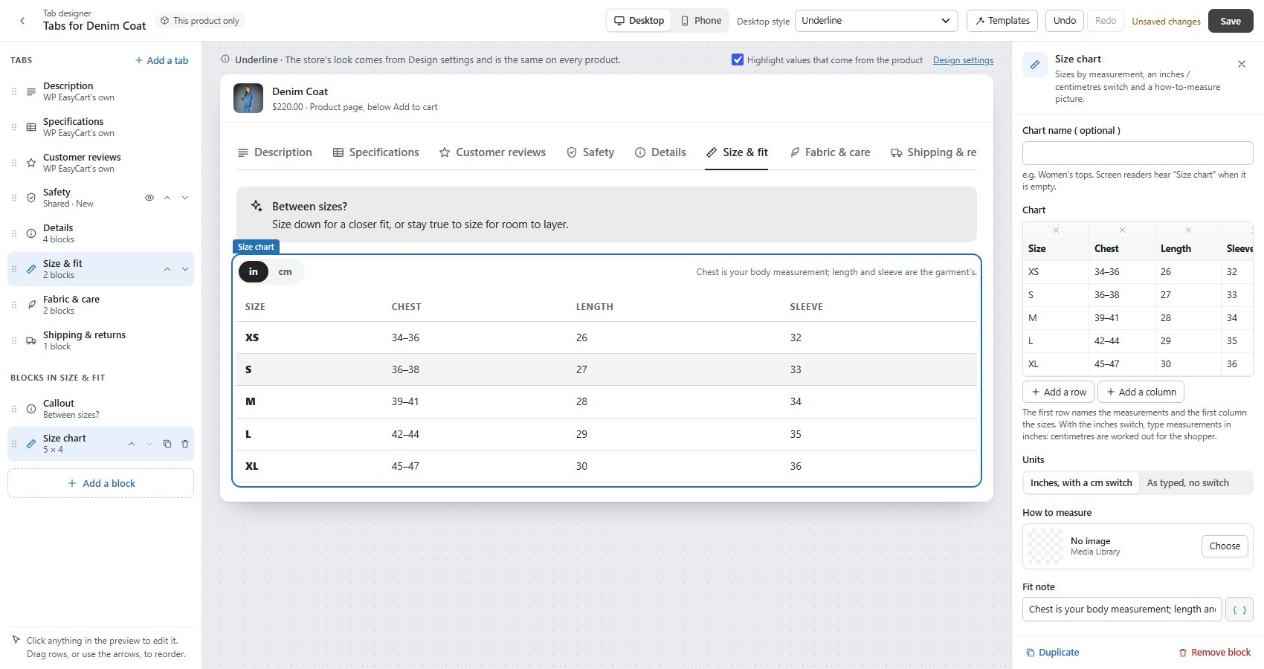Click the Save button
This screenshot has height=669, width=1264.
1231,21
